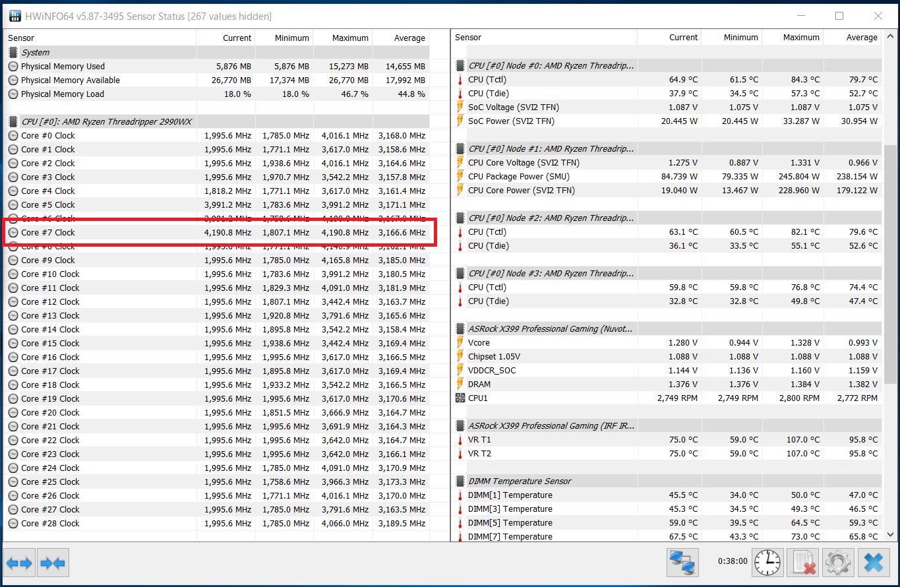This screenshot has height=587, width=900.
Task: Click the log sheet icon with red X
Action: pyautogui.click(x=802, y=563)
